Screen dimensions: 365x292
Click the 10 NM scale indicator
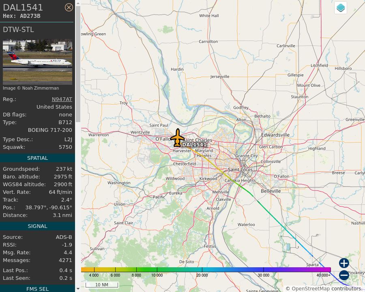point(102,285)
